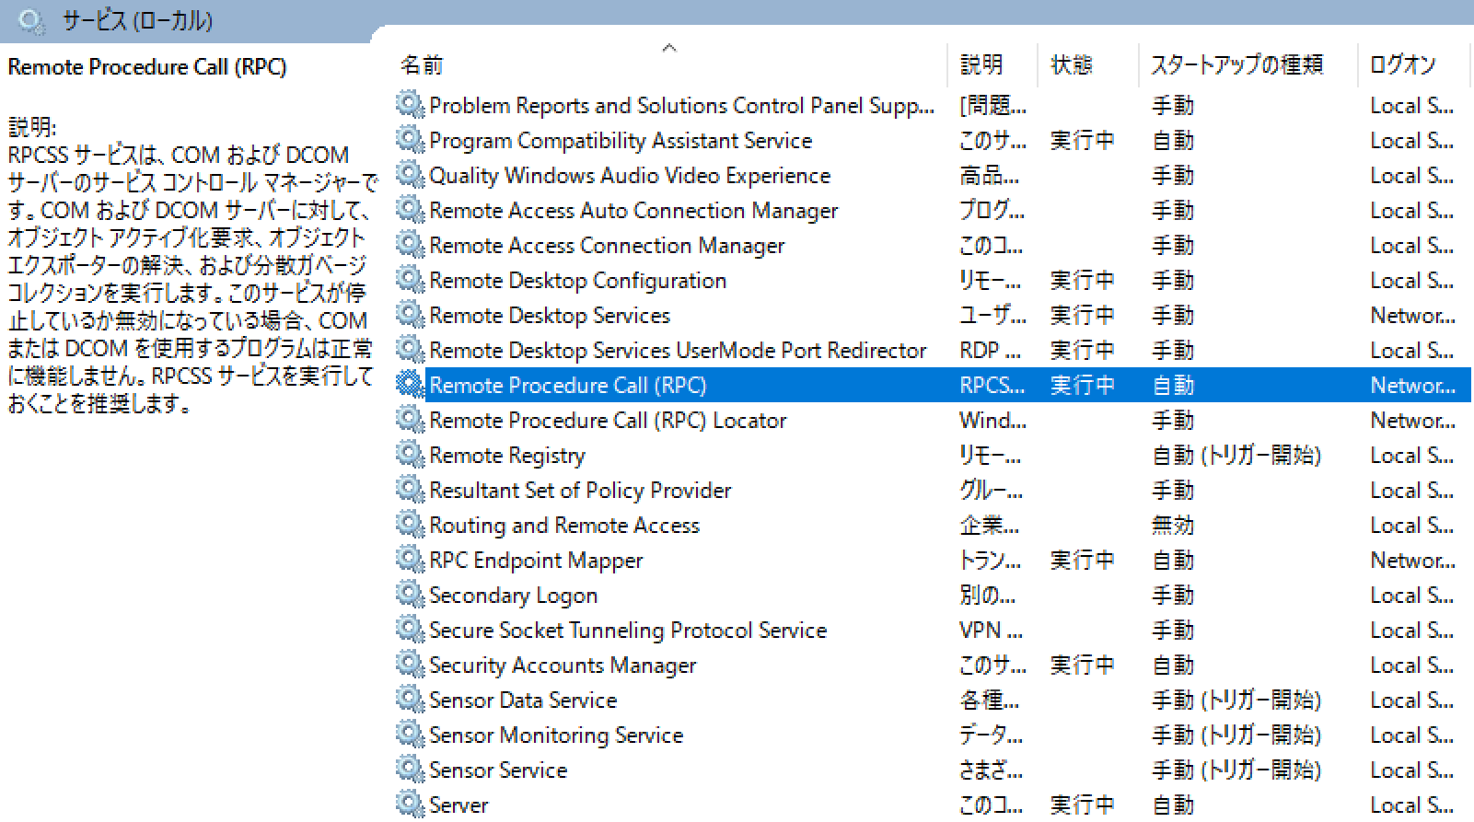Click the RDP ... description cell
1474x822 pixels.
pyautogui.click(x=991, y=351)
